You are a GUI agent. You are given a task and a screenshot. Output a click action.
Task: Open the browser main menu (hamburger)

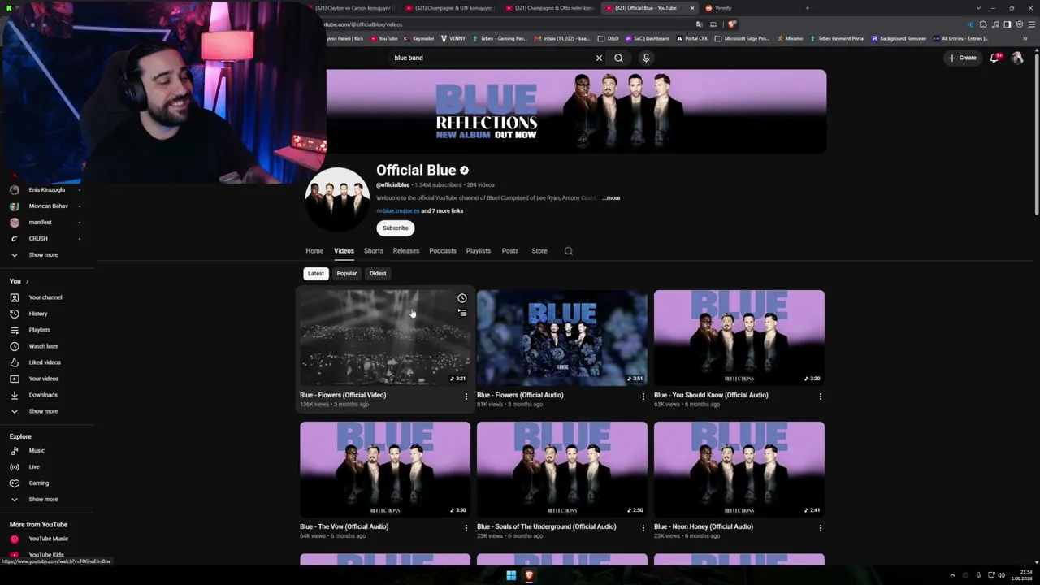pyautogui.click(x=1031, y=24)
